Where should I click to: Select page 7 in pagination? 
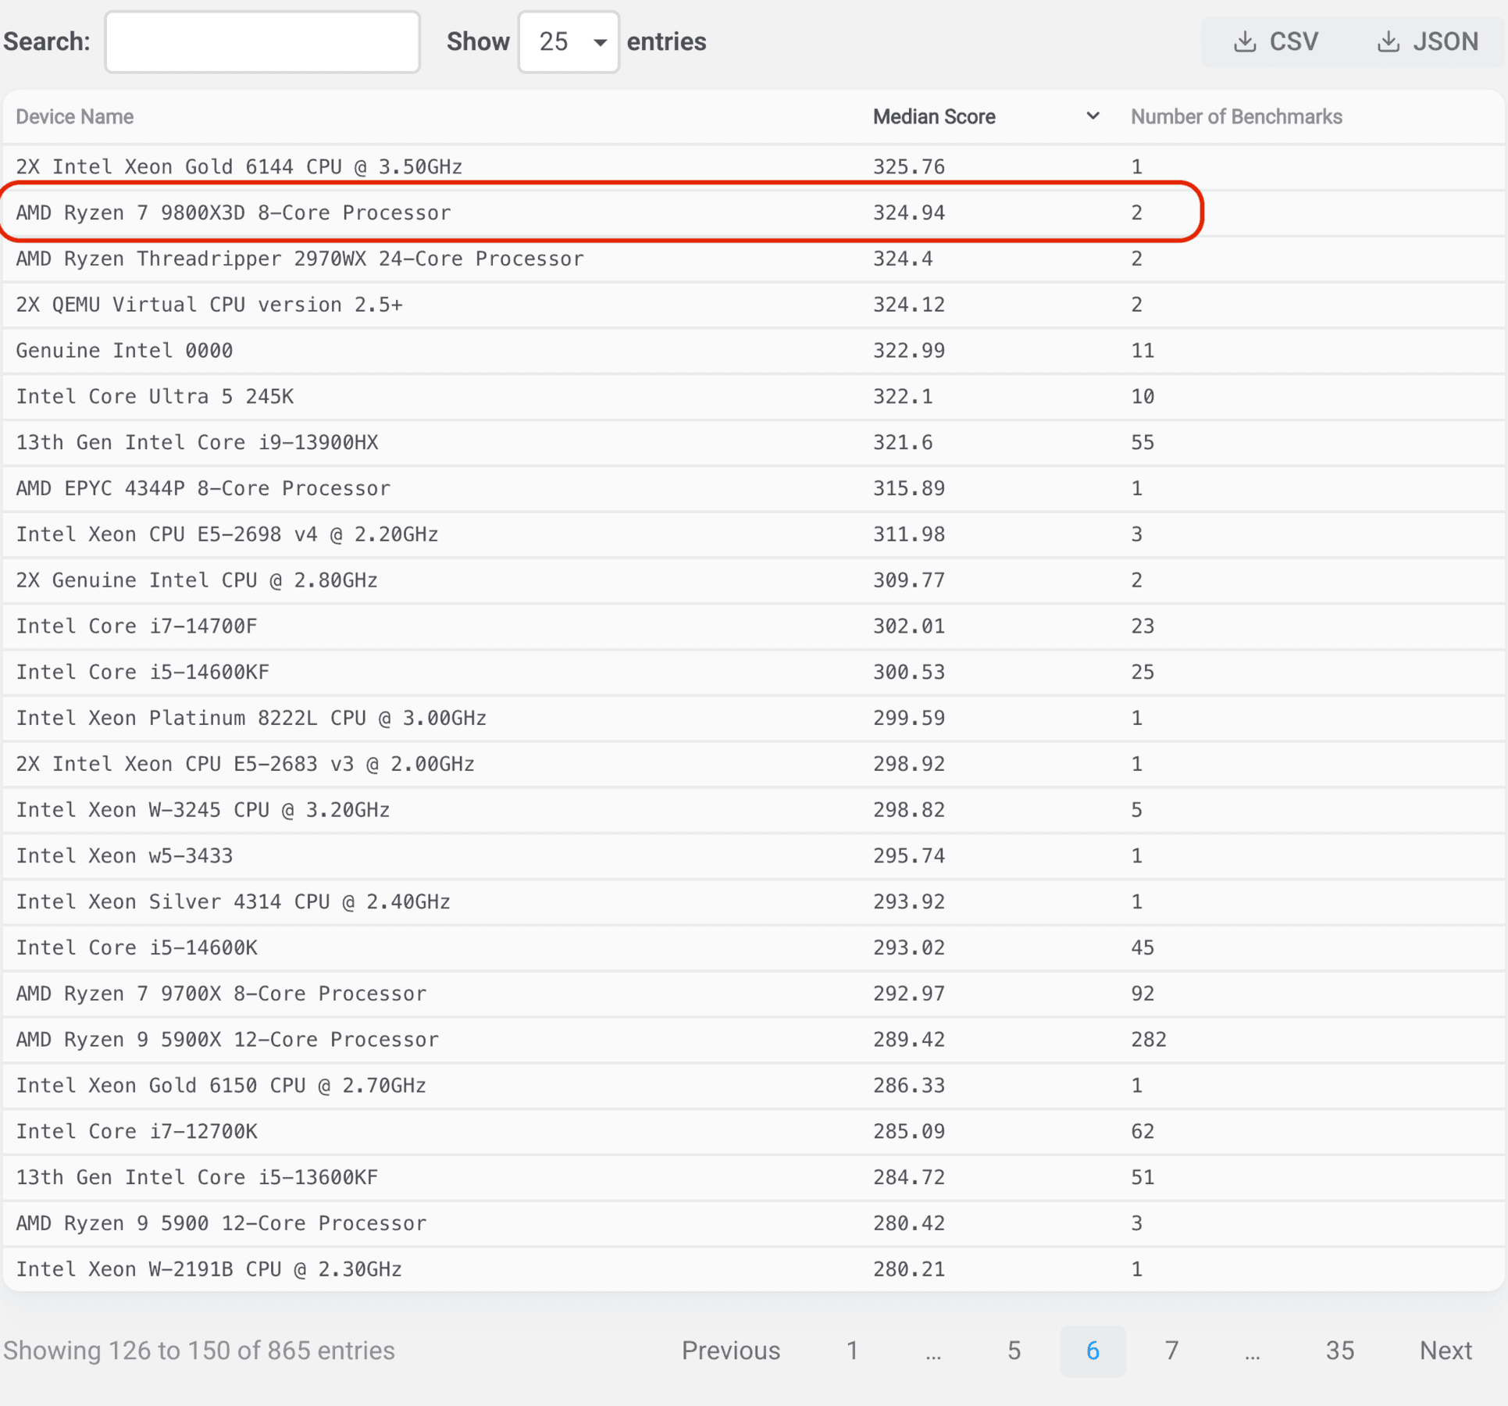click(x=1171, y=1351)
